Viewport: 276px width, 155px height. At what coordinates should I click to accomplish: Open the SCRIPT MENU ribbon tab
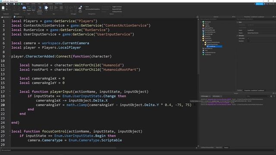click(x=59, y=4)
